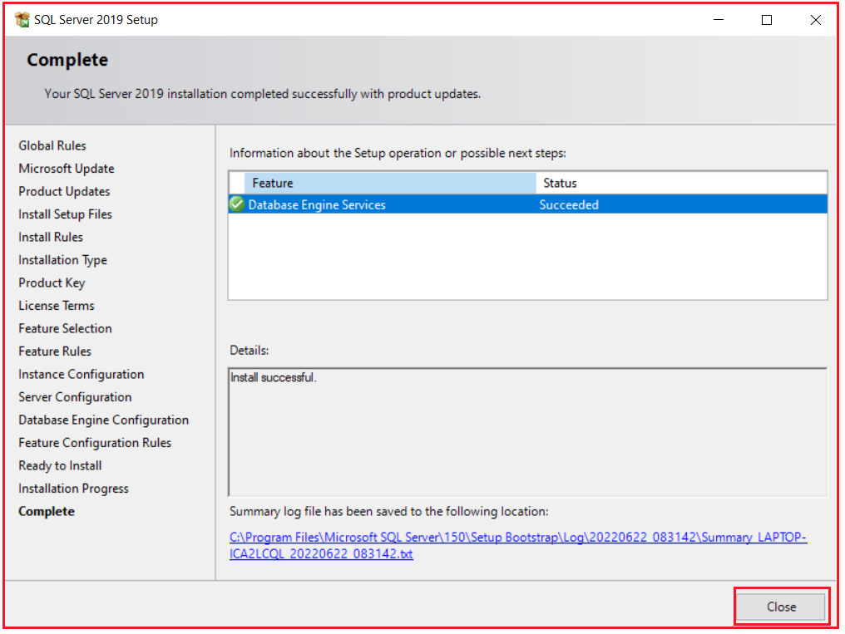Select the Install Setup Files step

coord(65,214)
